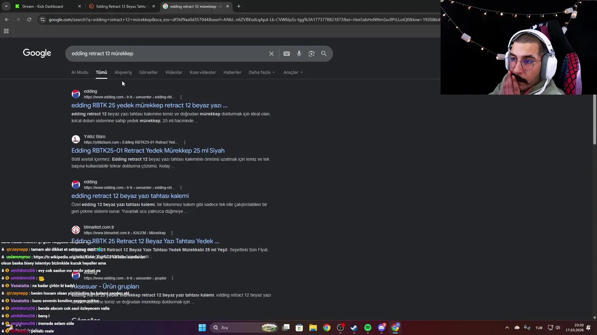Open Spotify from the taskbar
Screen dimensions: 597x335
(368, 328)
